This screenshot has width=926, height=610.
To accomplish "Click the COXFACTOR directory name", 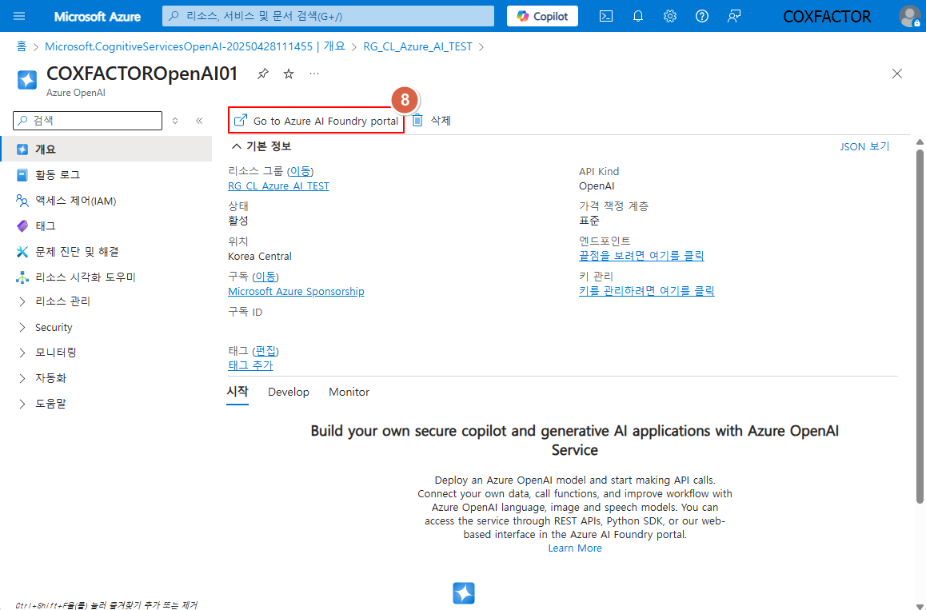I will (x=827, y=17).
